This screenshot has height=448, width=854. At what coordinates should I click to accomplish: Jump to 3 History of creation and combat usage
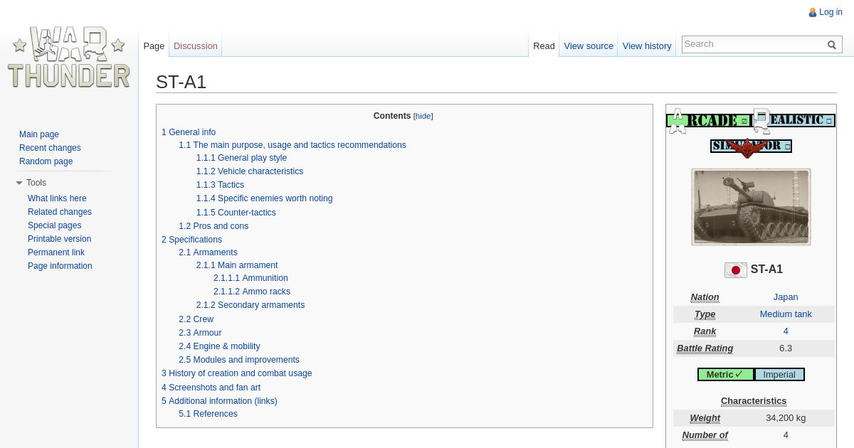click(236, 373)
